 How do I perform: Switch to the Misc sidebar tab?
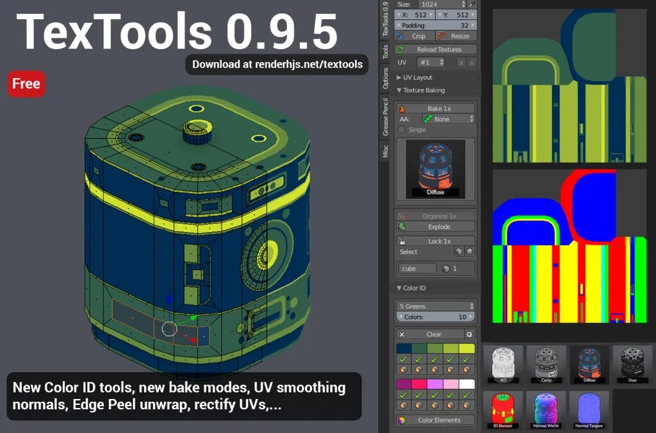click(385, 151)
